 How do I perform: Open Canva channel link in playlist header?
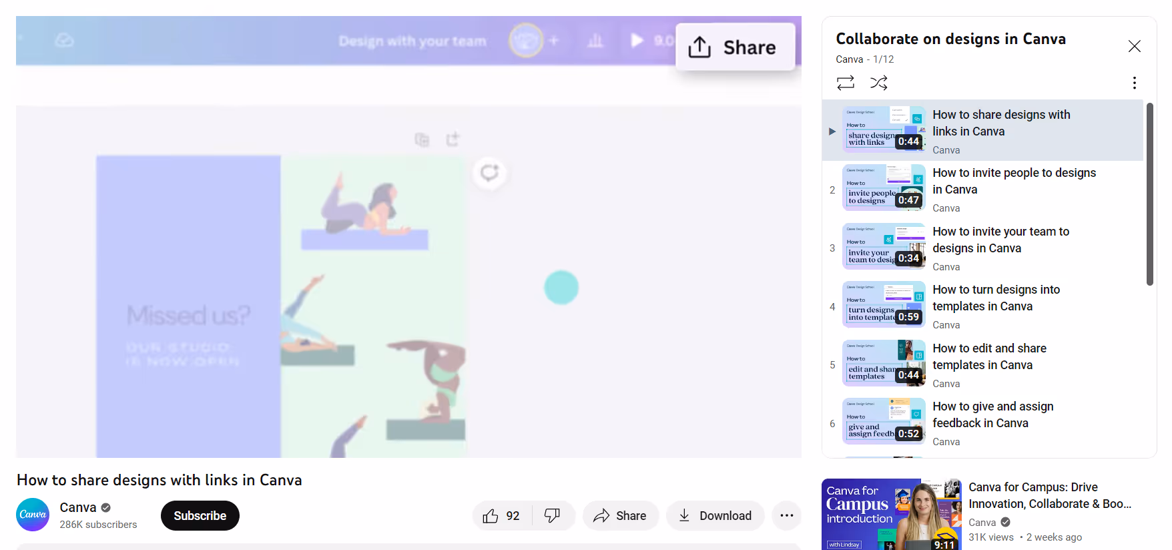849,59
